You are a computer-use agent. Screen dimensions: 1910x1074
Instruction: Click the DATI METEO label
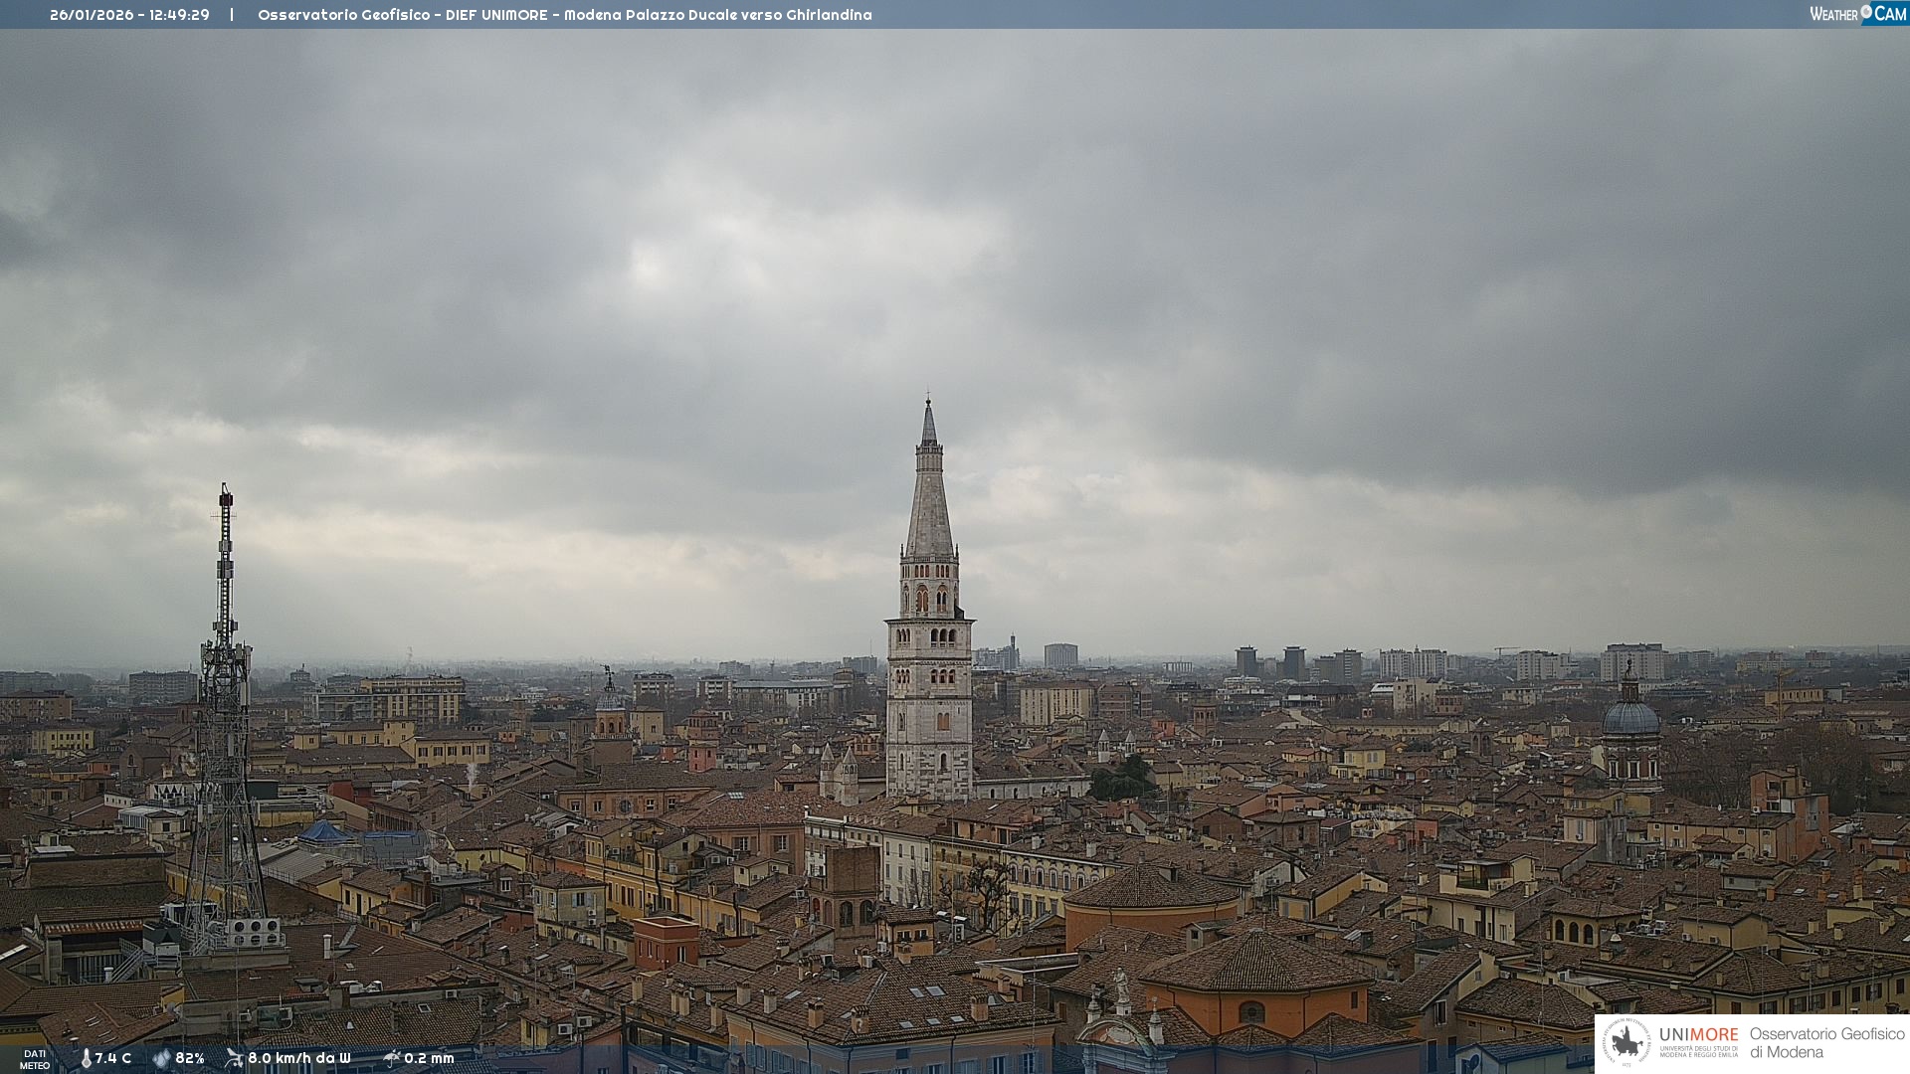(x=35, y=1059)
